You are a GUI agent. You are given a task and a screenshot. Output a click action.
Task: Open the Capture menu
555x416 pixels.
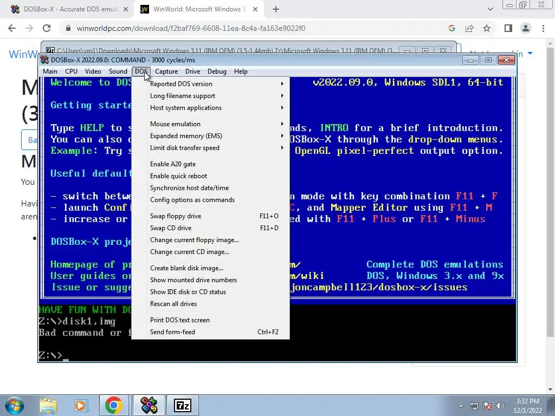coord(166,71)
